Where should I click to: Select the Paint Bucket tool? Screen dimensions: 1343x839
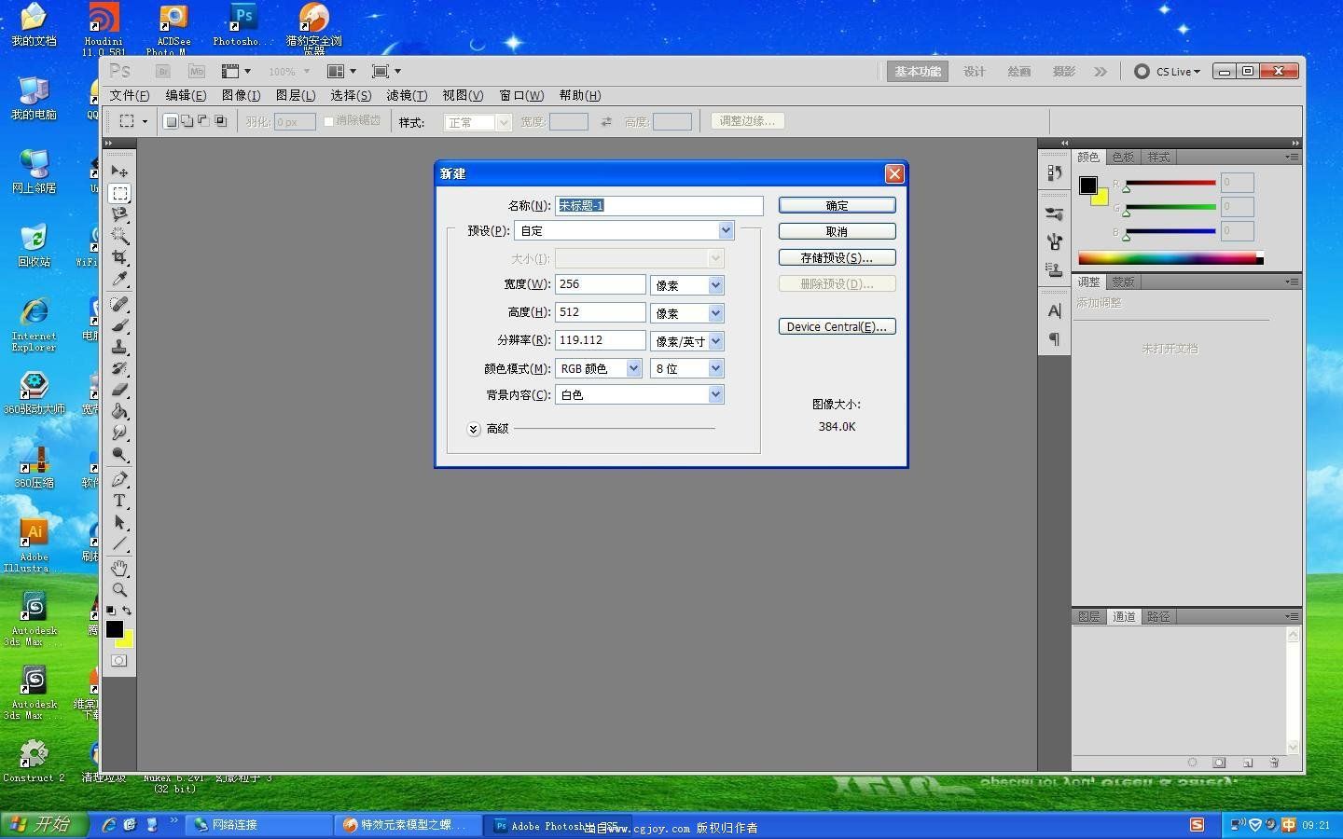[119, 411]
